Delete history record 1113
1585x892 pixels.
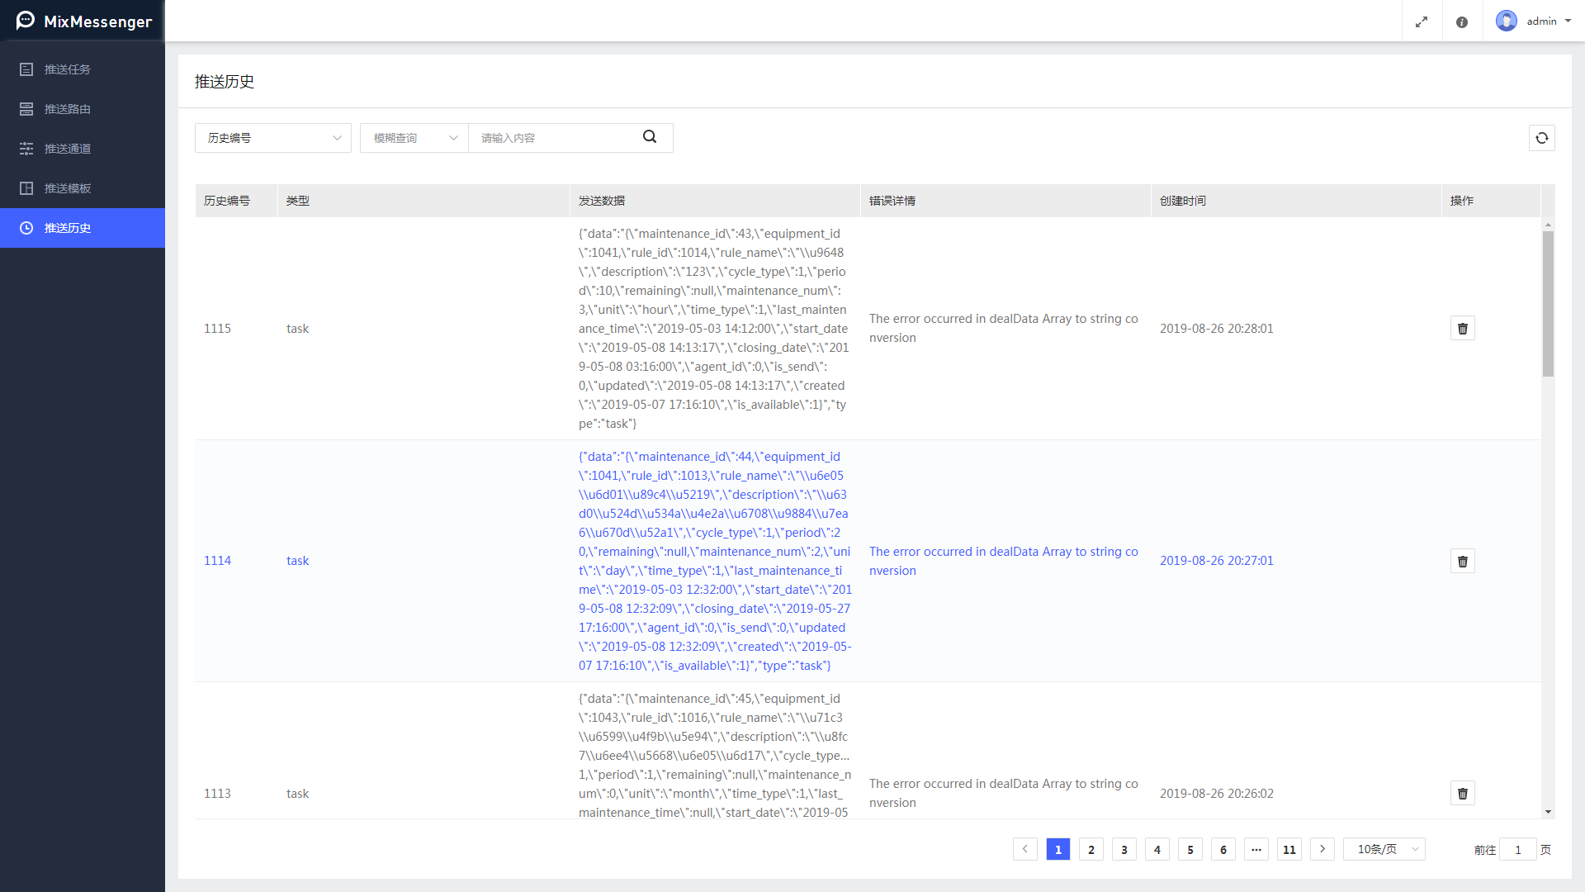[1462, 794]
